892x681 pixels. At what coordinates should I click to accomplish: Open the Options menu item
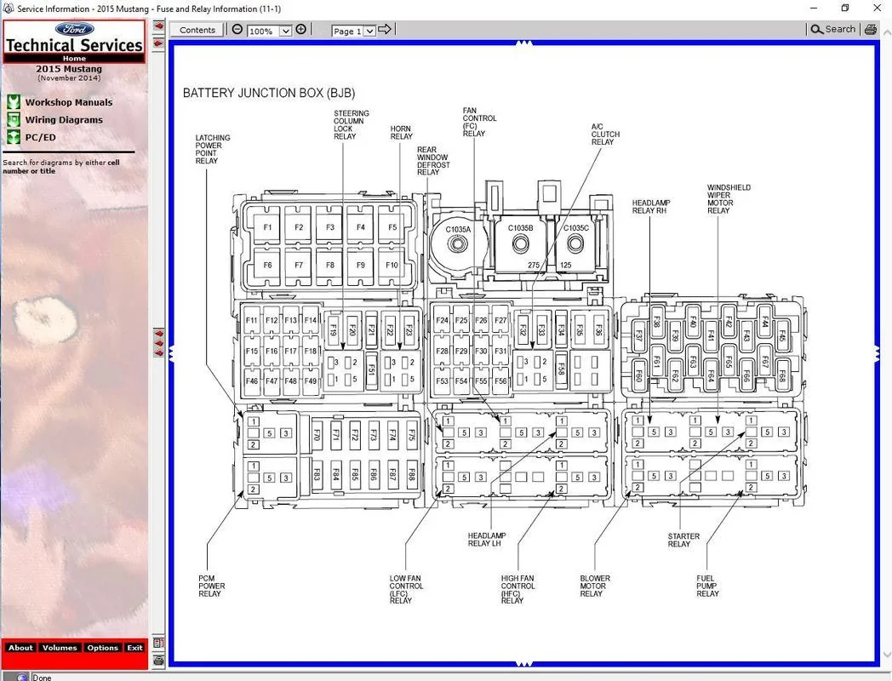click(x=102, y=648)
